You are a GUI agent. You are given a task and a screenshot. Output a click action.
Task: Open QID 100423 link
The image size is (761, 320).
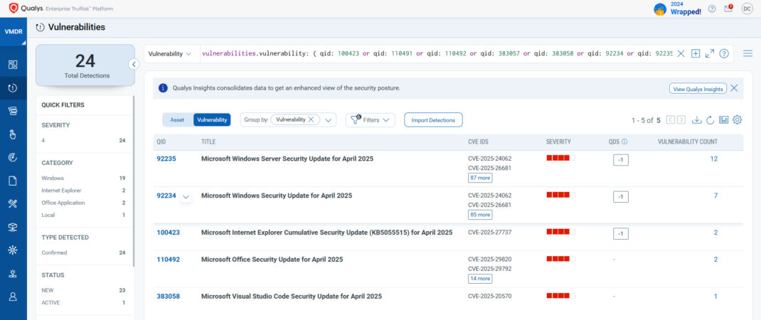pos(168,232)
